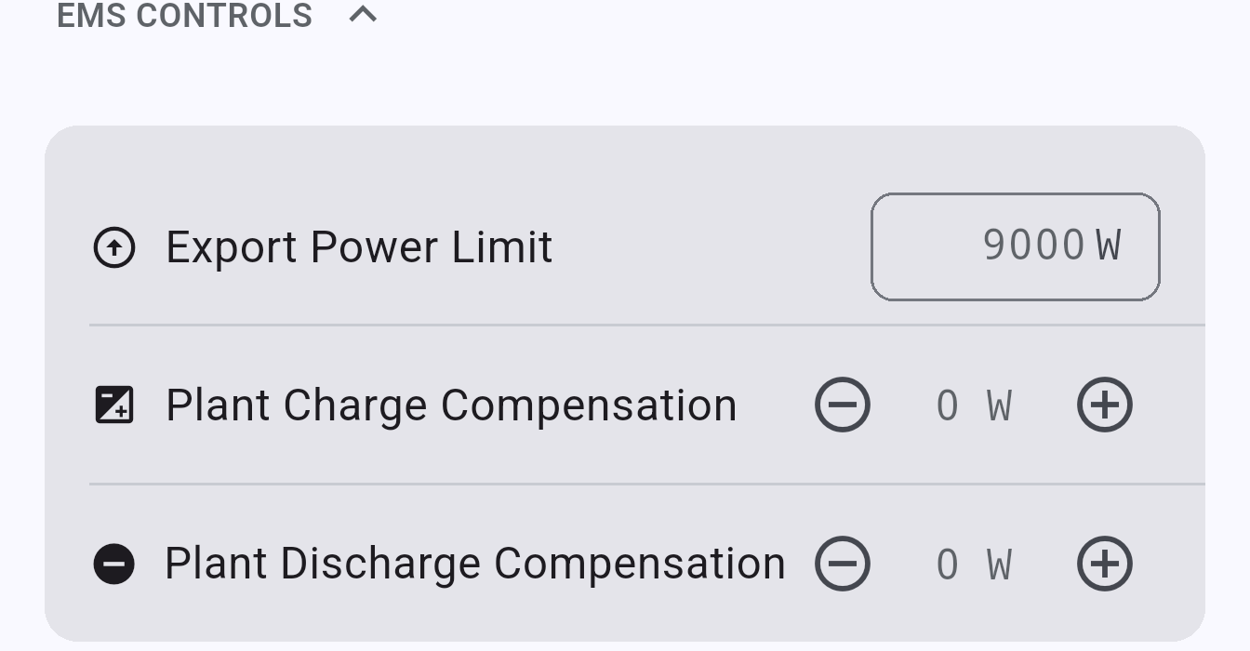Click the W unit in export limit box
1250x651 pixels.
coord(1108,246)
